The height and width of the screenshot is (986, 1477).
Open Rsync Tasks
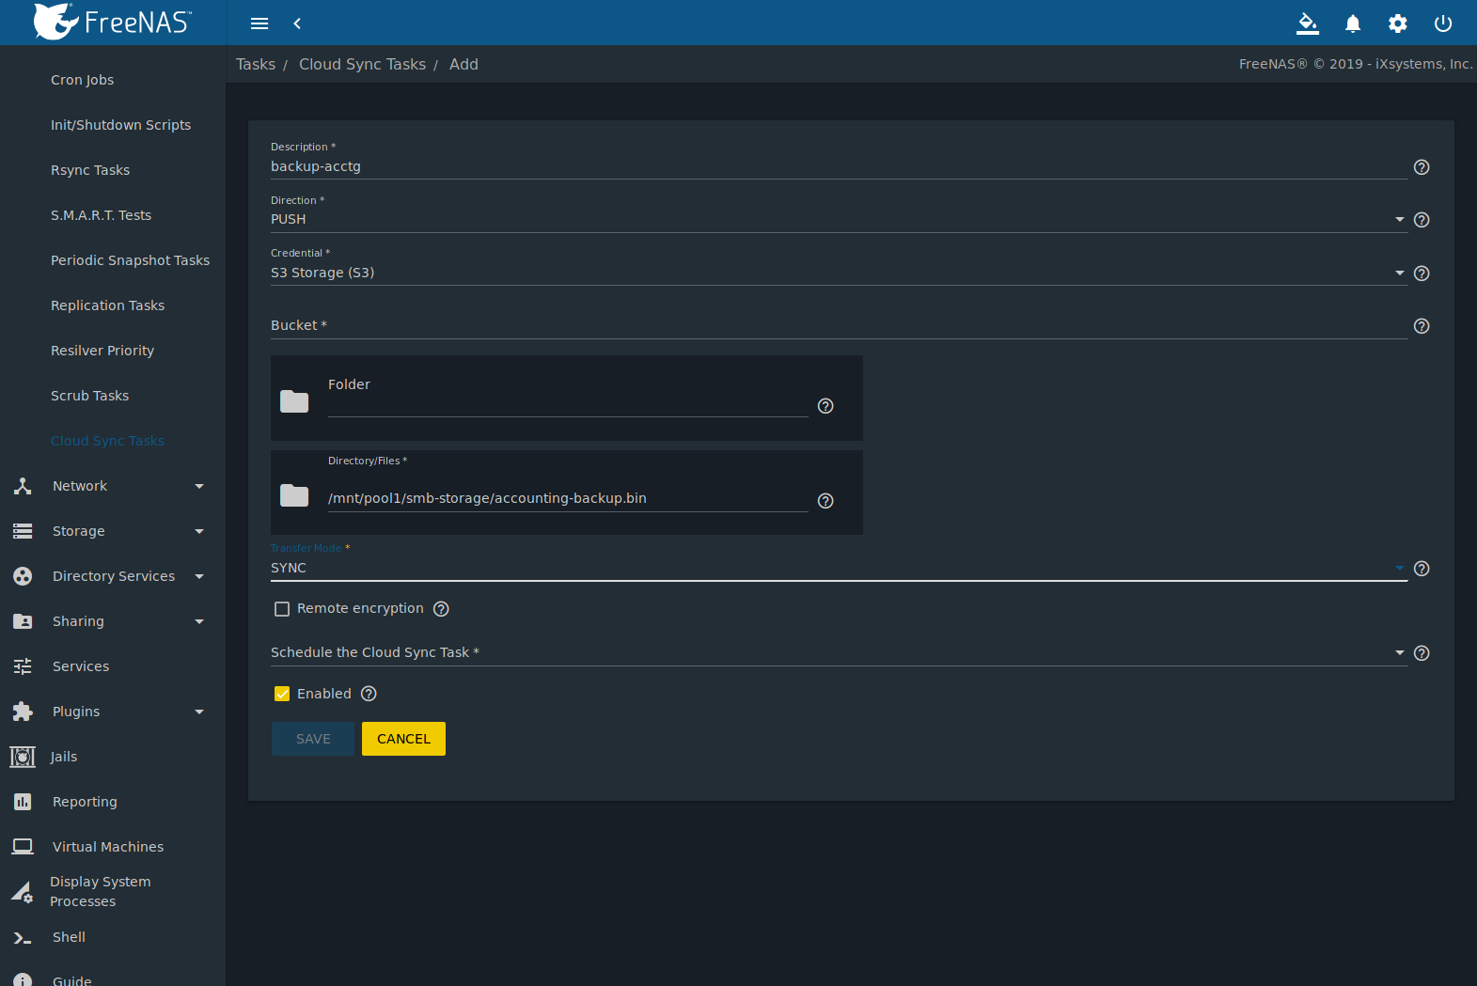(x=90, y=170)
